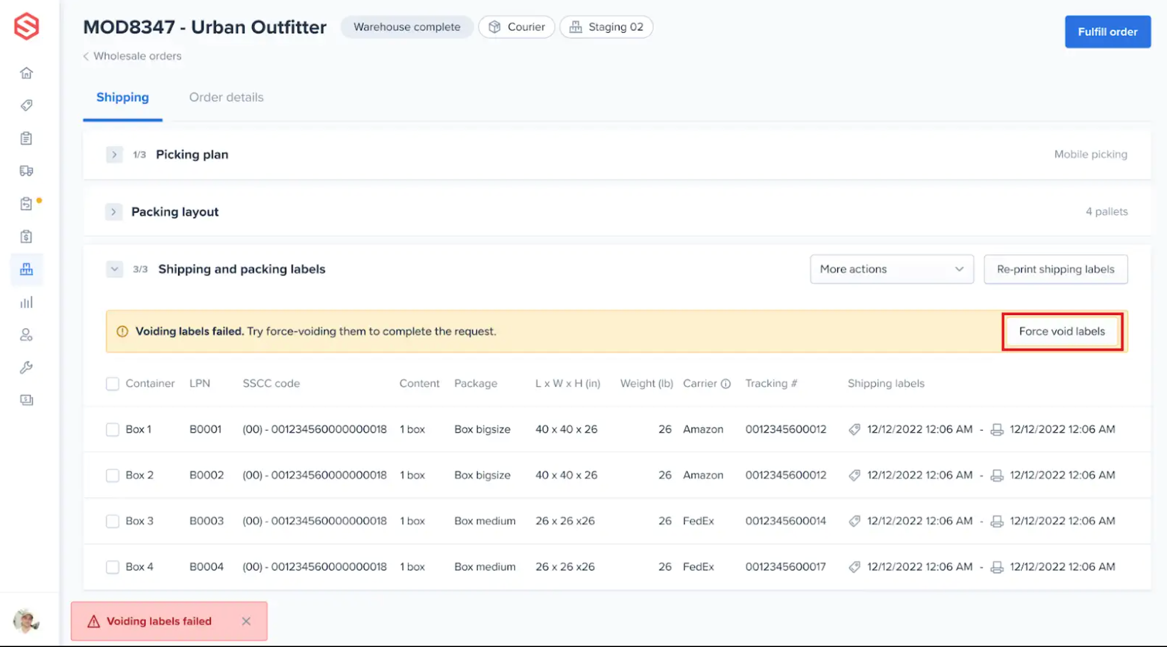Image resolution: width=1167 pixels, height=647 pixels.
Task: Click the Force void labels button
Action: point(1062,331)
